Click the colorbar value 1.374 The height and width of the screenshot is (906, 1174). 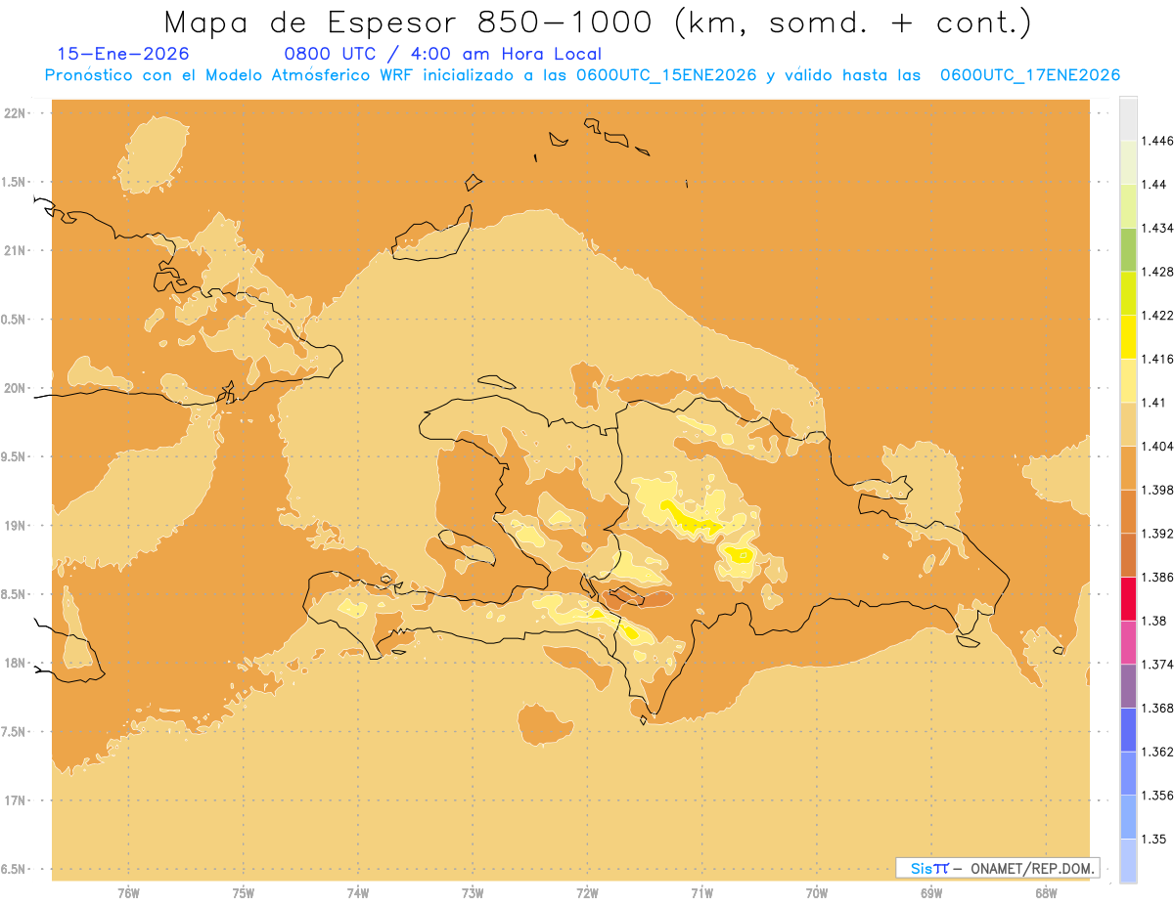point(1157,665)
